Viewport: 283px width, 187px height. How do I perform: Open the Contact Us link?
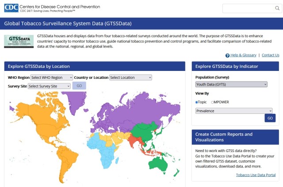270,55
